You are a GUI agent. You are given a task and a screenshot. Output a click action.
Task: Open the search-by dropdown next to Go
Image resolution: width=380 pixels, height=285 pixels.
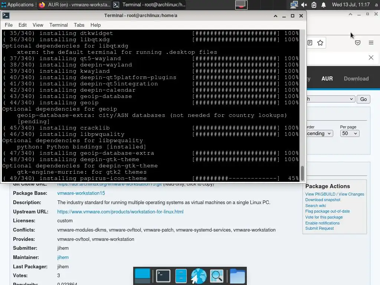[331, 99]
